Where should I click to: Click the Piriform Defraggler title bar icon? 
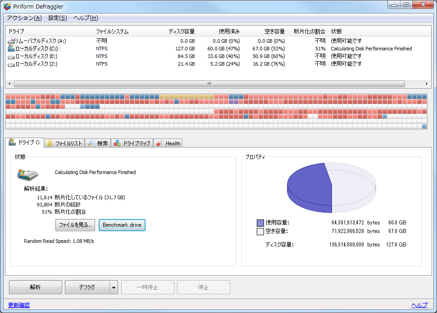6,6
